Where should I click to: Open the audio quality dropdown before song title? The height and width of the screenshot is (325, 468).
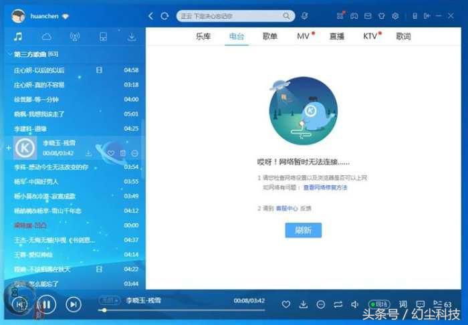[109, 300]
